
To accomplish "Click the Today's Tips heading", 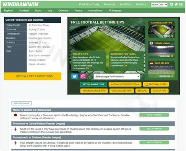I will 80,54.
